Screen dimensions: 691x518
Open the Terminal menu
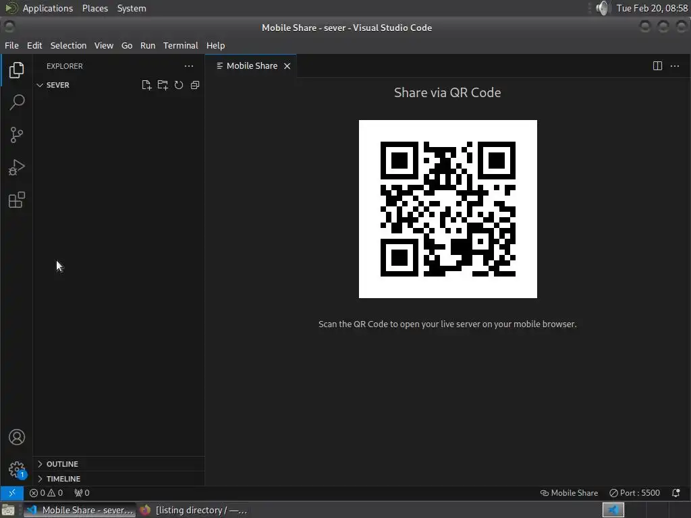pos(181,45)
